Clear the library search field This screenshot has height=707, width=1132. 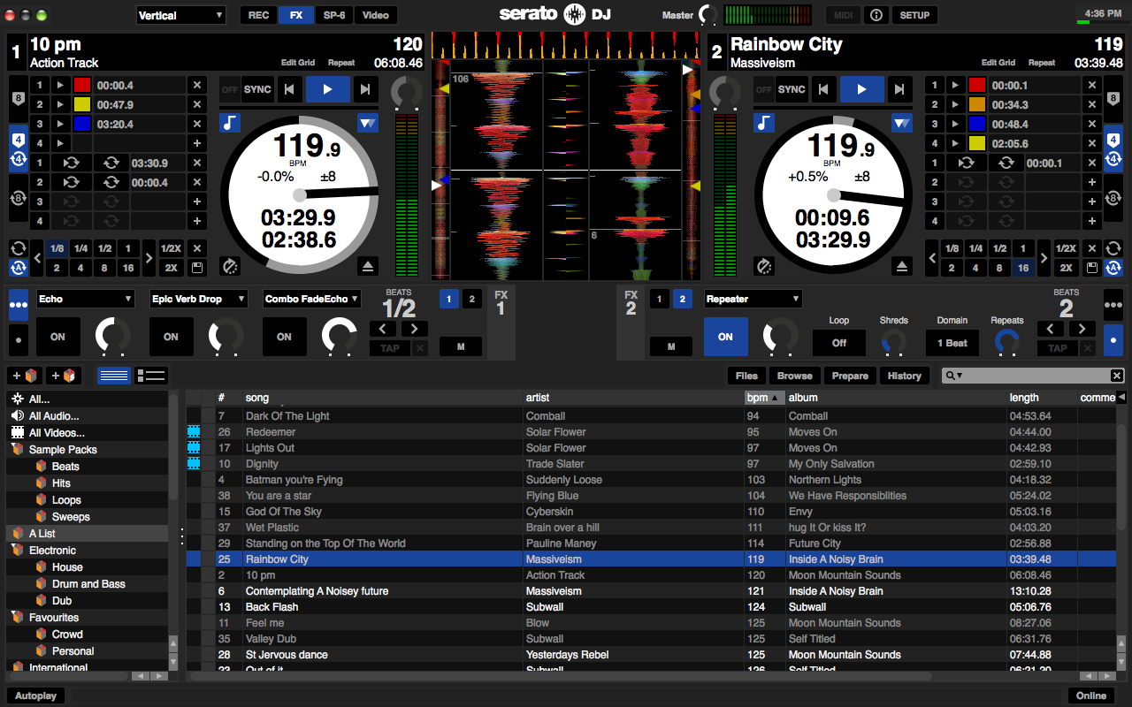1117,376
